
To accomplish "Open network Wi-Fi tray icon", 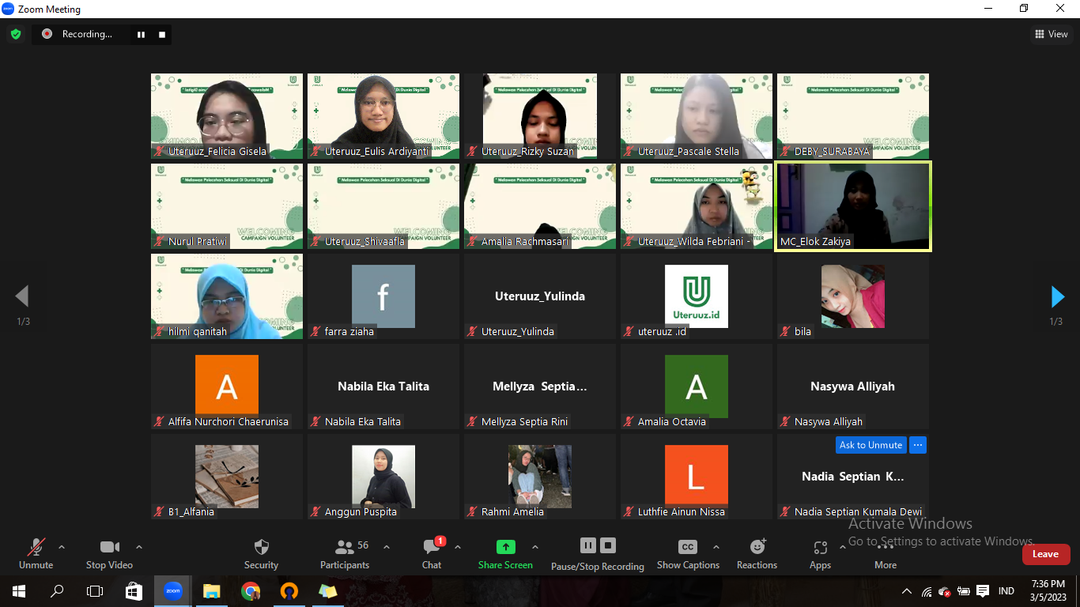I will click(x=926, y=591).
